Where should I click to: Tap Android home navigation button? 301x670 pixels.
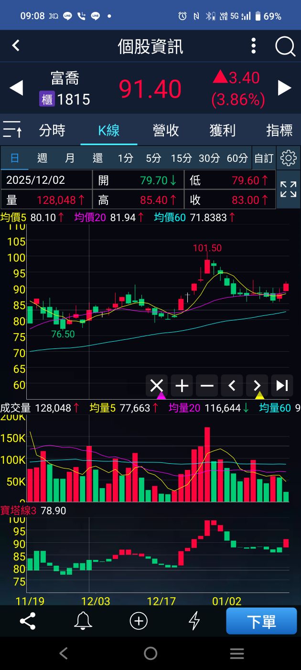150,653
